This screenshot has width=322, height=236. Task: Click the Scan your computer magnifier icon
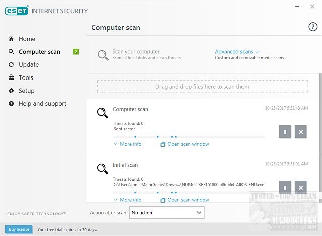(103, 55)
